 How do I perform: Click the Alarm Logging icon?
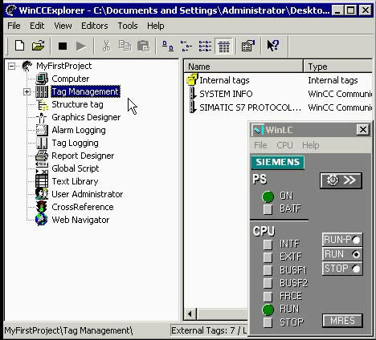(x=42, y=130)
